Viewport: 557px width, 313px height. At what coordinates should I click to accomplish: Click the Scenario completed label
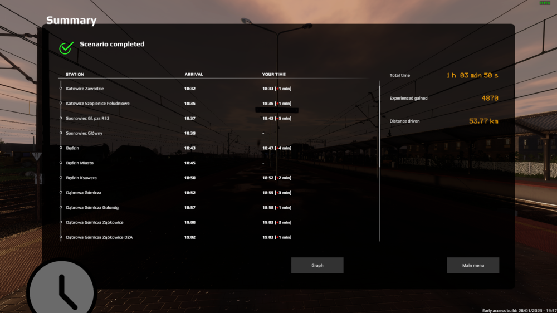[x=112, y=44]
